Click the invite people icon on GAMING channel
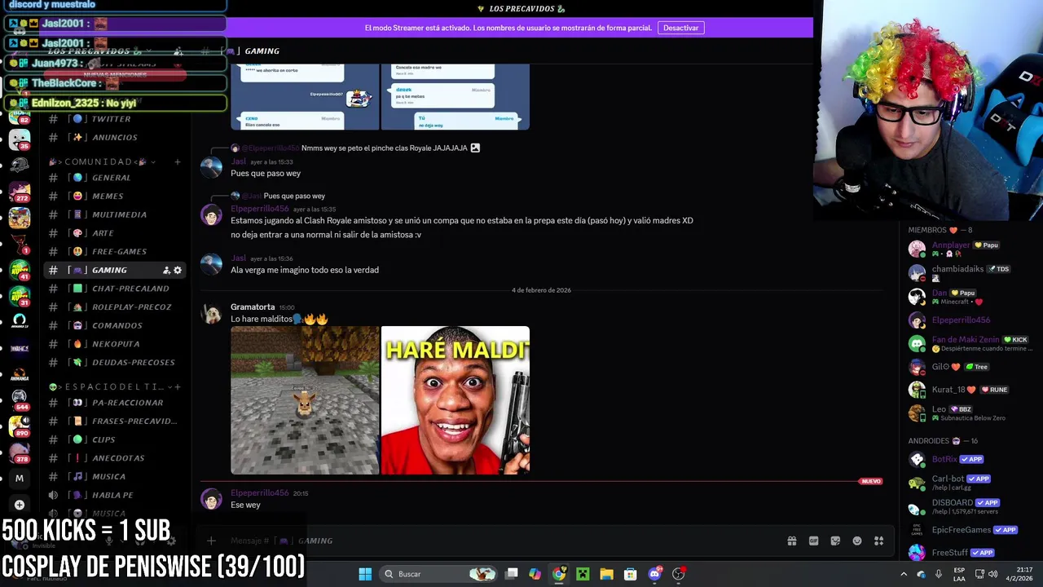This screenshot has width=1043, height=587. click(166, 270)
